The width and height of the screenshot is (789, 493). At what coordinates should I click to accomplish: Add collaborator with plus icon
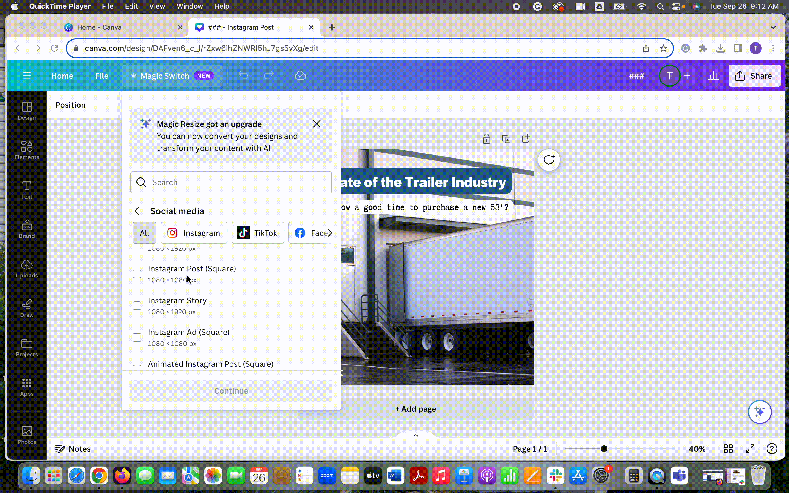click(x=688, y=76)
